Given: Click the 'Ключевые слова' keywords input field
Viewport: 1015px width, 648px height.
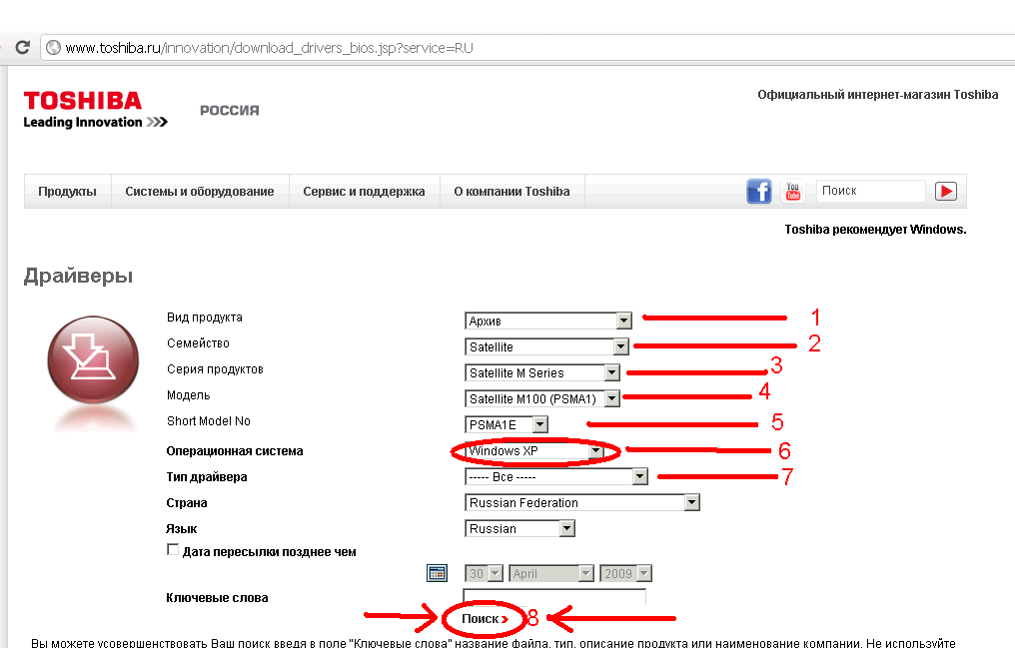Looking at the screenshot, I should pos(554,597).
